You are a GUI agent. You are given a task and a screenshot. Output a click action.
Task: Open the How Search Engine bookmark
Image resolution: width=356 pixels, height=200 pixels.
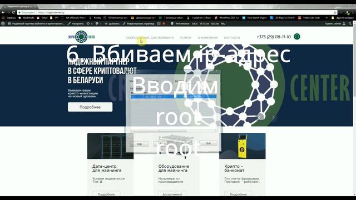tap(255, 18)
